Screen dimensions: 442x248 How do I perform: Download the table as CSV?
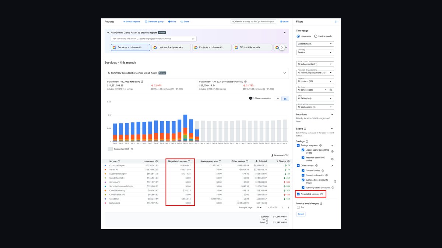pyautogui.click(x=280, y=155)
